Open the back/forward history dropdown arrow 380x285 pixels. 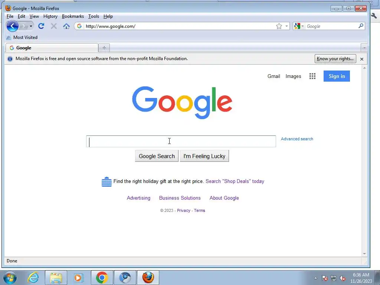(31, 26)
